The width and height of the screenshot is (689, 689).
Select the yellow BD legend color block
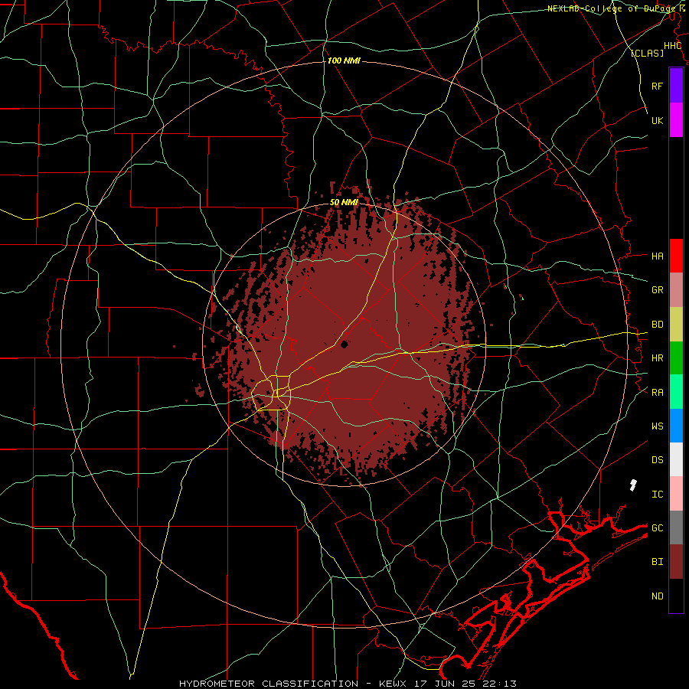tap(676, 325)
